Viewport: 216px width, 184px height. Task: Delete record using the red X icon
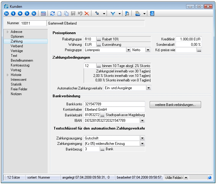tap(87, 13)
